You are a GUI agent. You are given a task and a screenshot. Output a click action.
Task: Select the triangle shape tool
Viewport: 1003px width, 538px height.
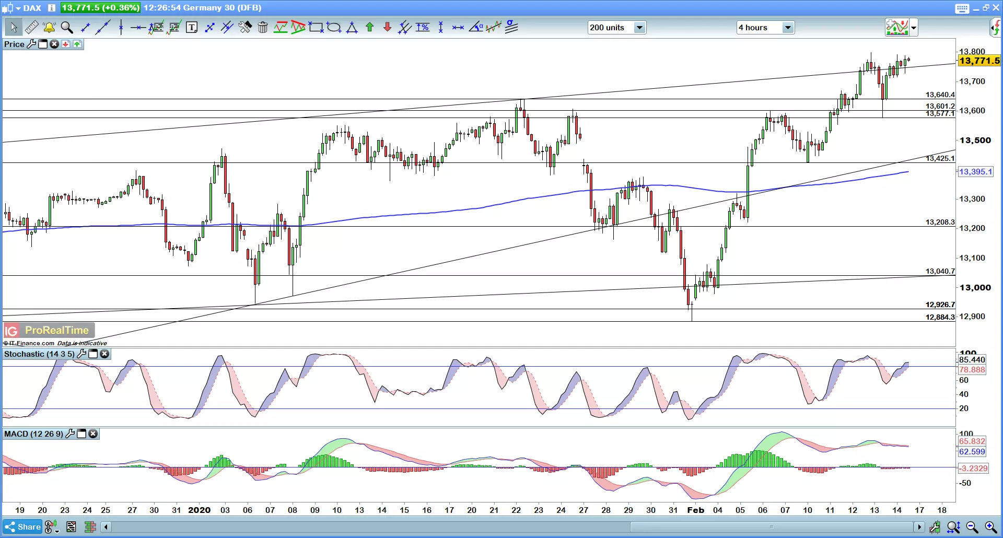point(352,27)
